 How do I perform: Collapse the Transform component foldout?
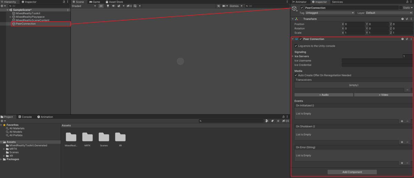pos(293,19)
